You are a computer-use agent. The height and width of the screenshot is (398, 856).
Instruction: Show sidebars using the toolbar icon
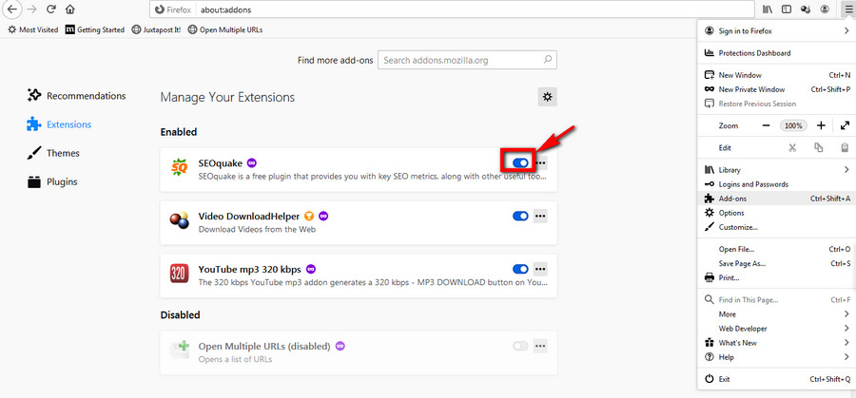click(x=787, y=9)
